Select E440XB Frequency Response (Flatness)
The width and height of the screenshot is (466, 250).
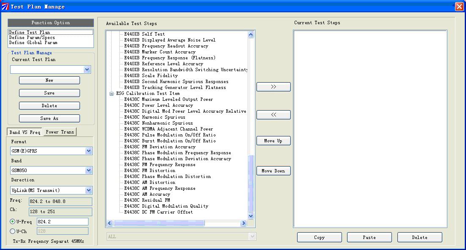[170, 58]
